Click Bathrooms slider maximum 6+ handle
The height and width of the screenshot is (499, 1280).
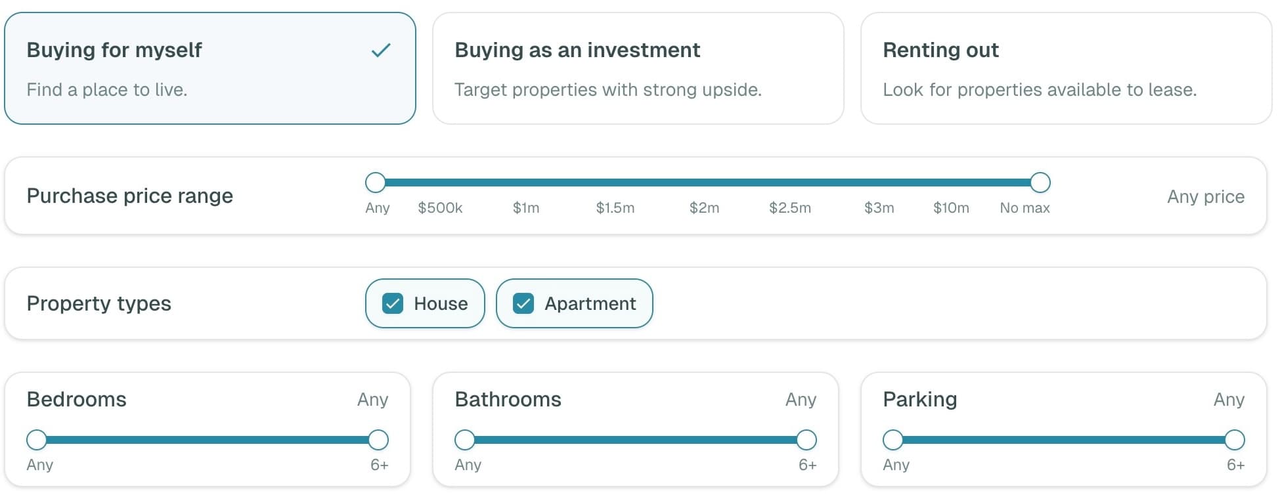click(806, 440)
